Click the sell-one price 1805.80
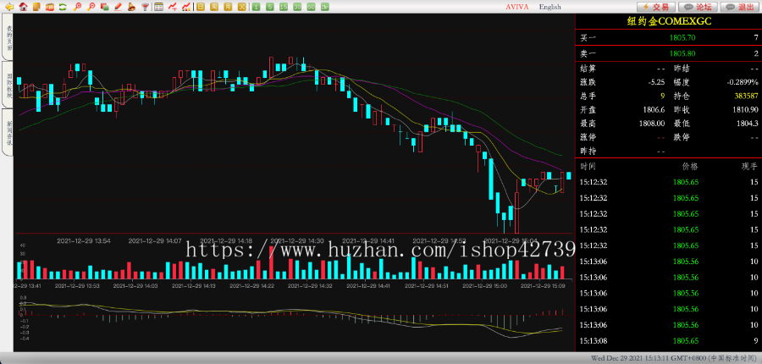This screenshot has width=762, height=364. point(682,53)
